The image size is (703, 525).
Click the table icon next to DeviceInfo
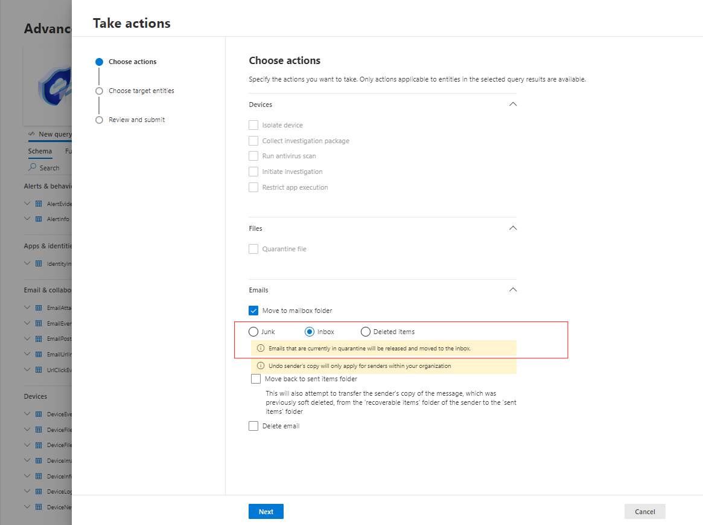click(39, 476)
